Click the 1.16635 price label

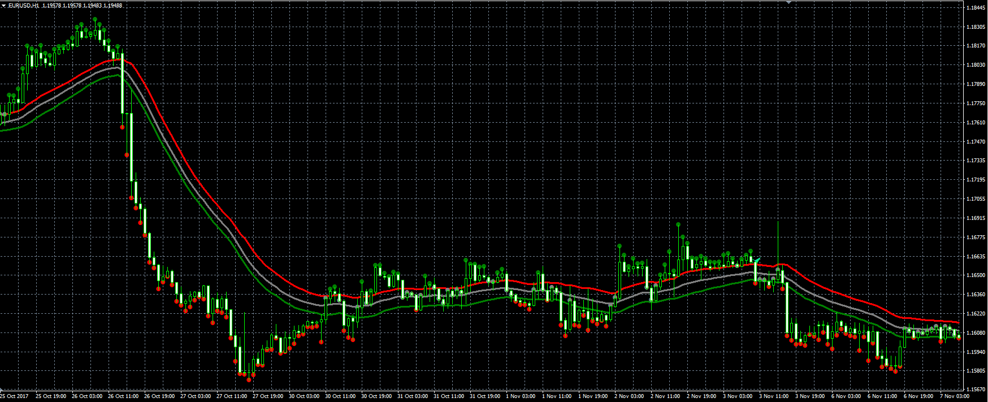point(976,257)
